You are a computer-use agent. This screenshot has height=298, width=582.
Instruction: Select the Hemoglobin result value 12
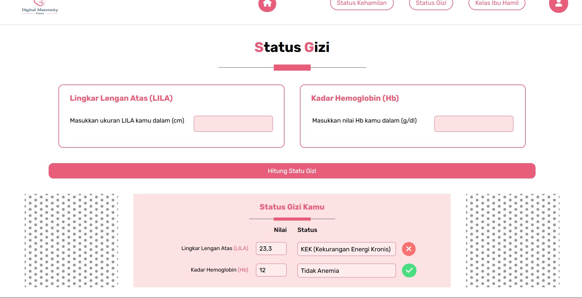[x=271, y=270]
